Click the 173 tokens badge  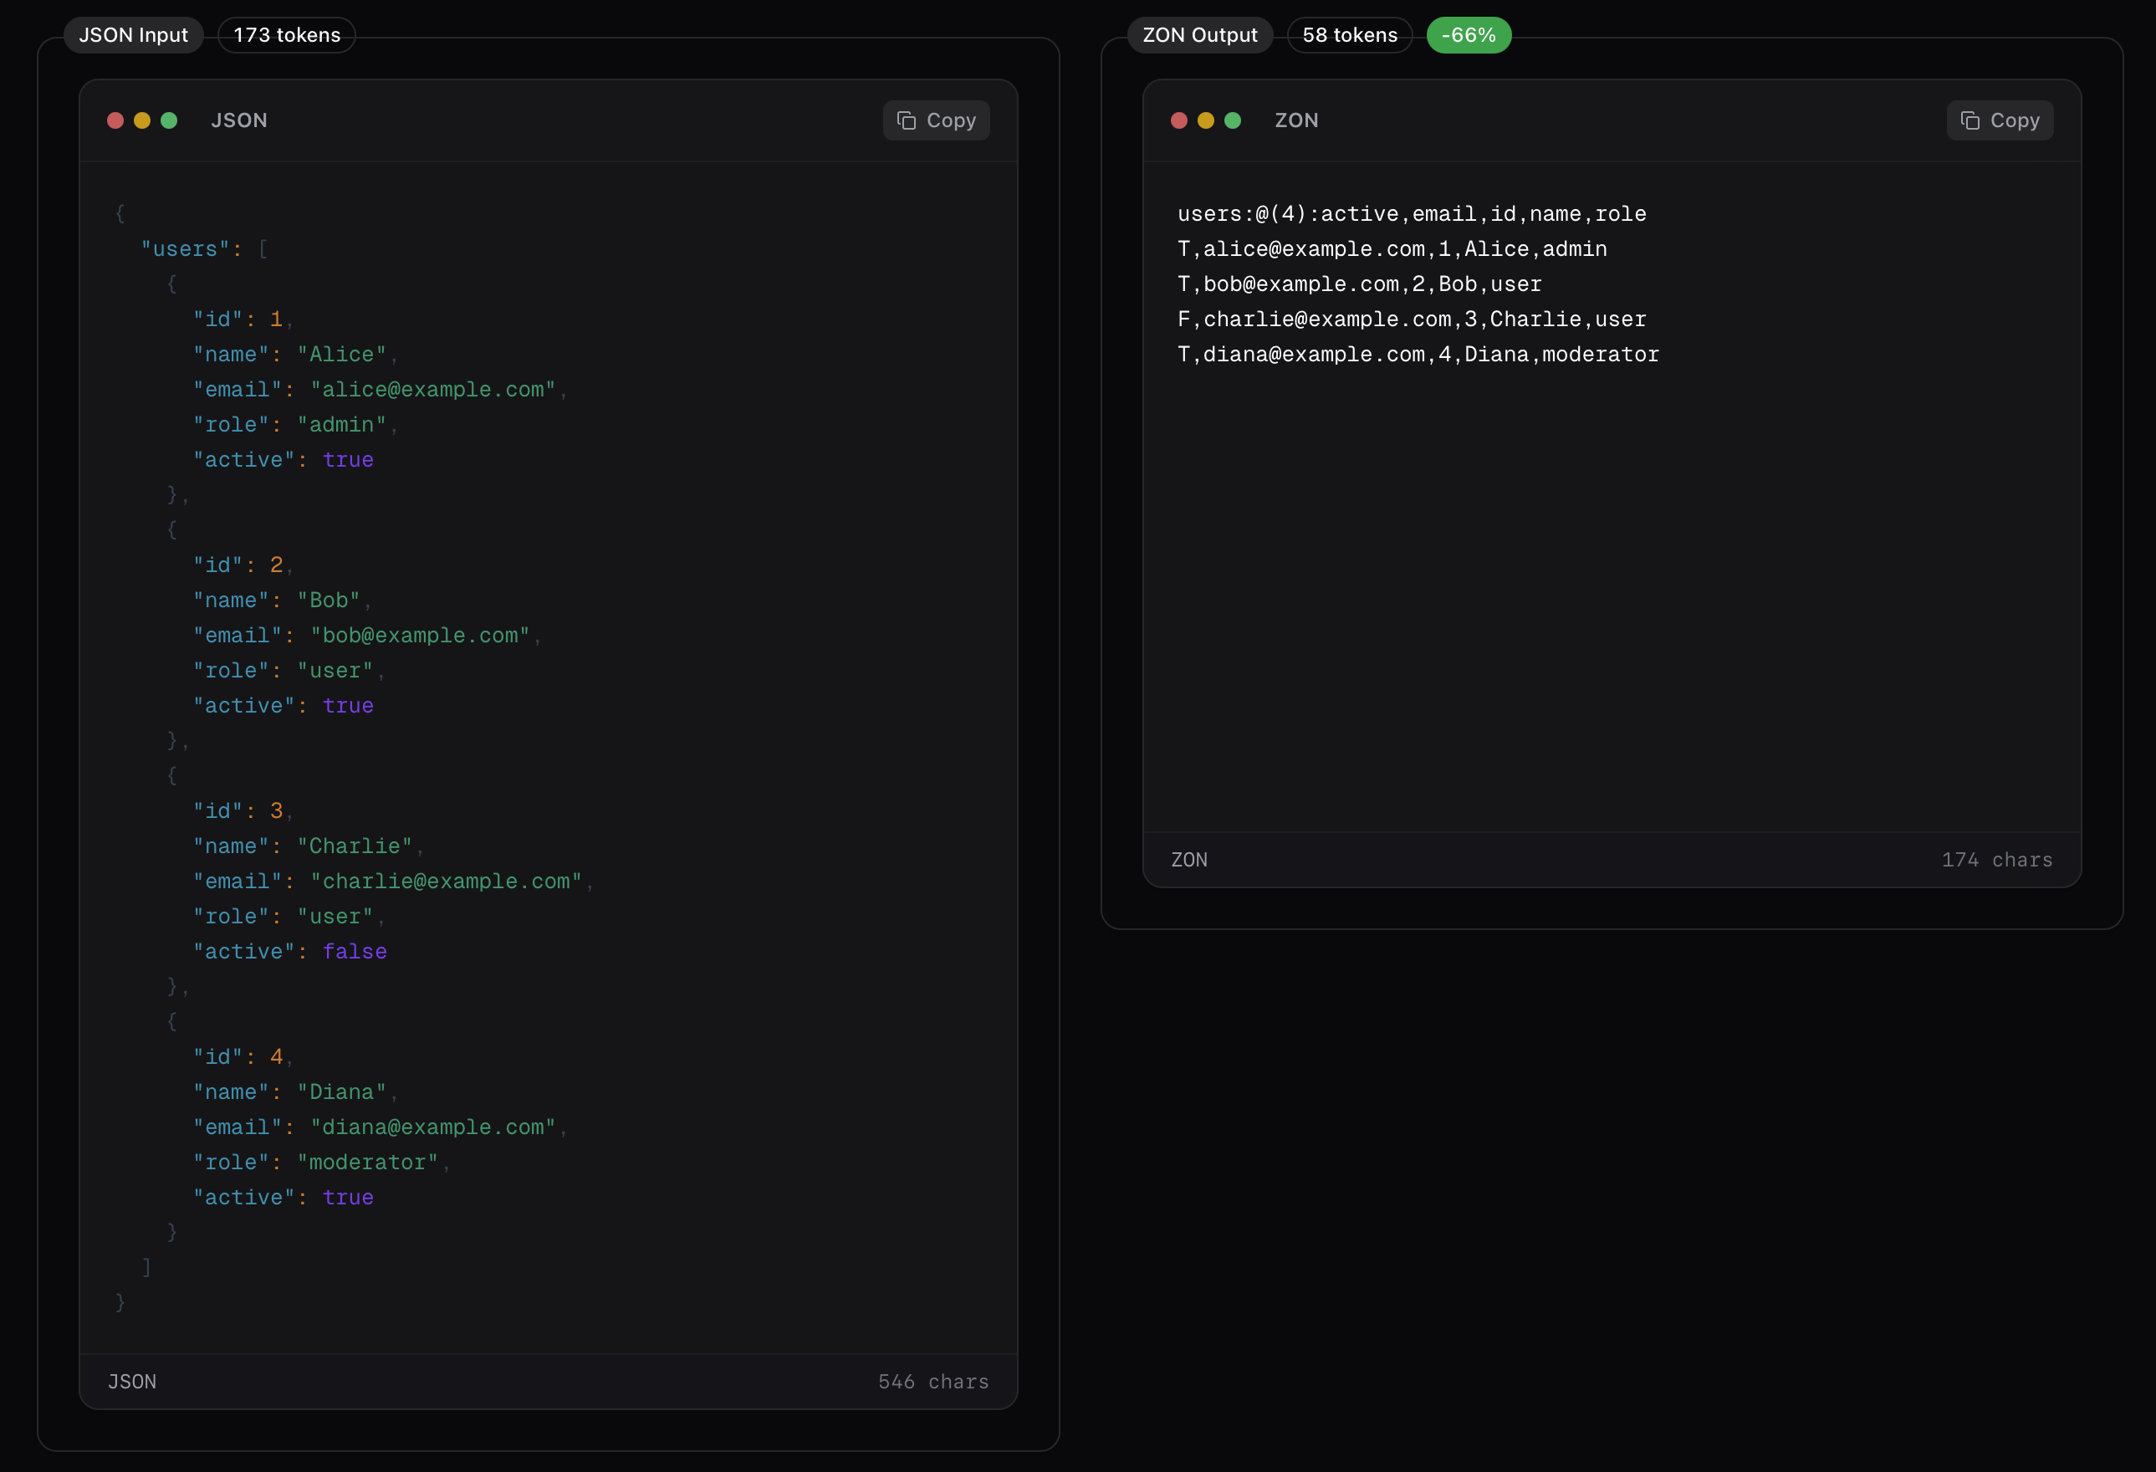click(x=287, y=35)
